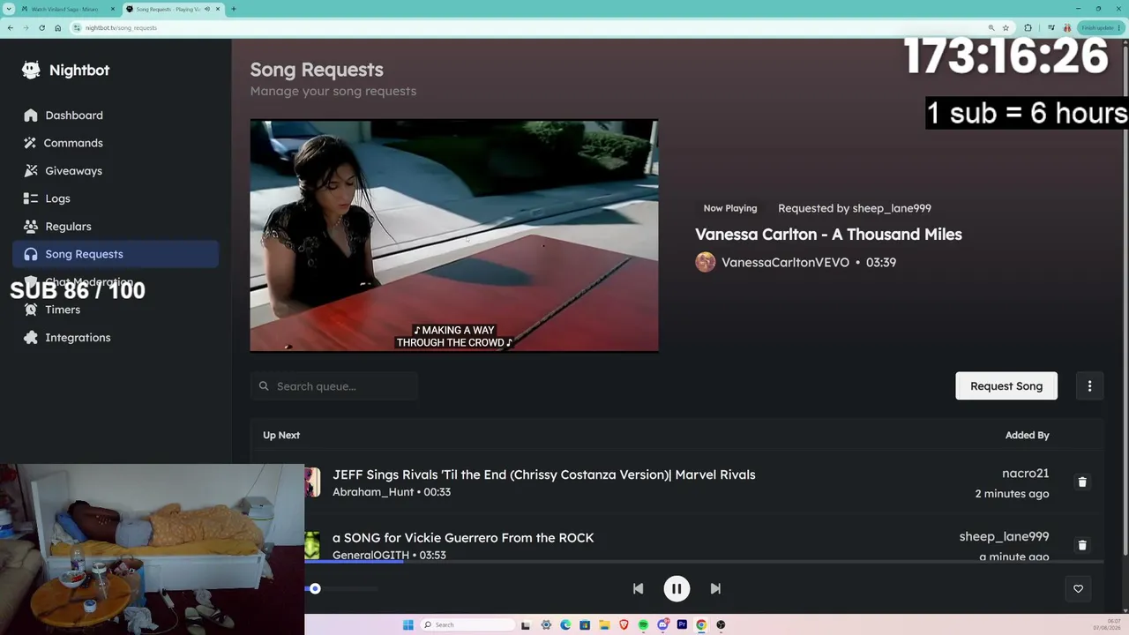Remove the Vickie Guerrero song from queue
1129x635 pixels.
pos(1082,545)
